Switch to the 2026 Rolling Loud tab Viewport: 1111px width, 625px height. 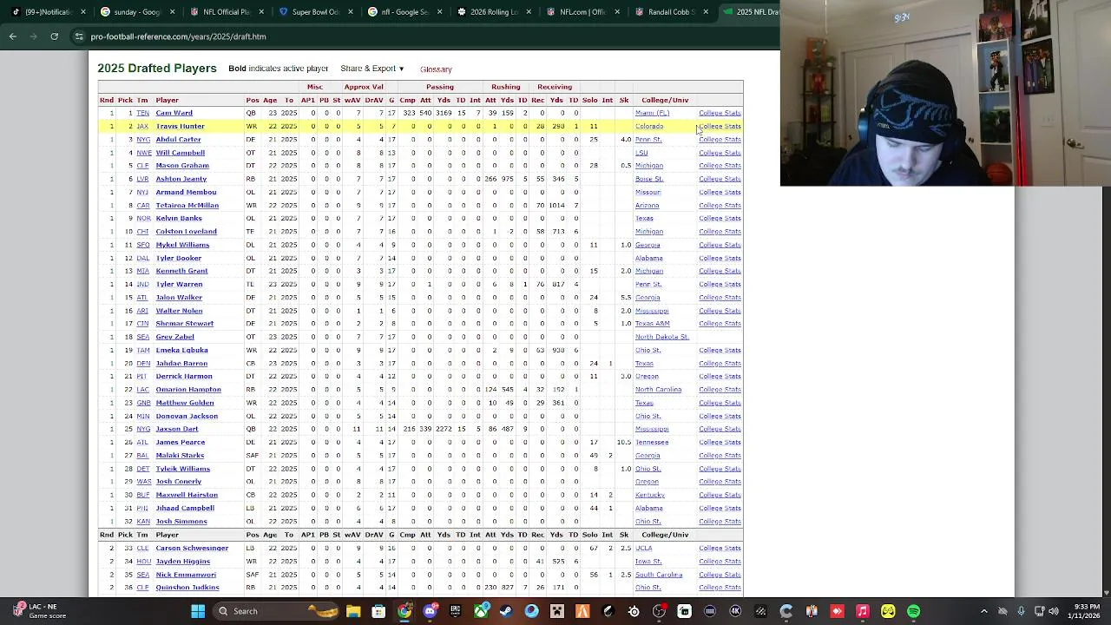(x=493, y=12)
